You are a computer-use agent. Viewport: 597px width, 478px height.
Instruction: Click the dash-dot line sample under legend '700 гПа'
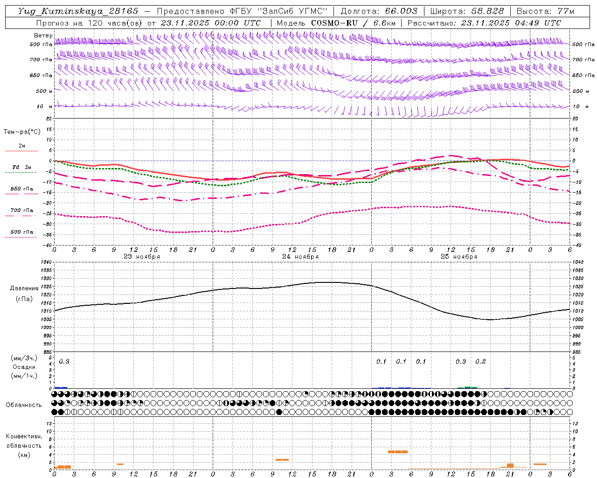[21, 216]
